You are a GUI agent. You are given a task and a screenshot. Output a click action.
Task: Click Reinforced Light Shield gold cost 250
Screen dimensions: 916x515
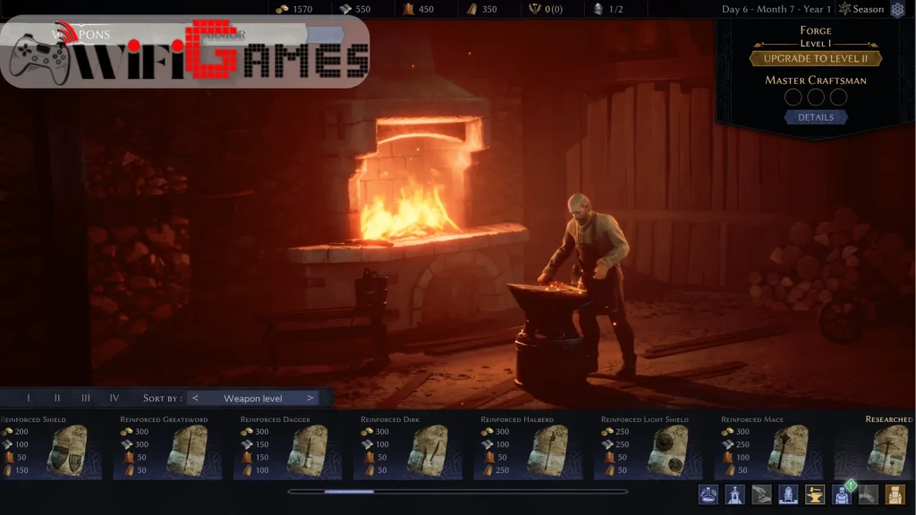(623, 432)
